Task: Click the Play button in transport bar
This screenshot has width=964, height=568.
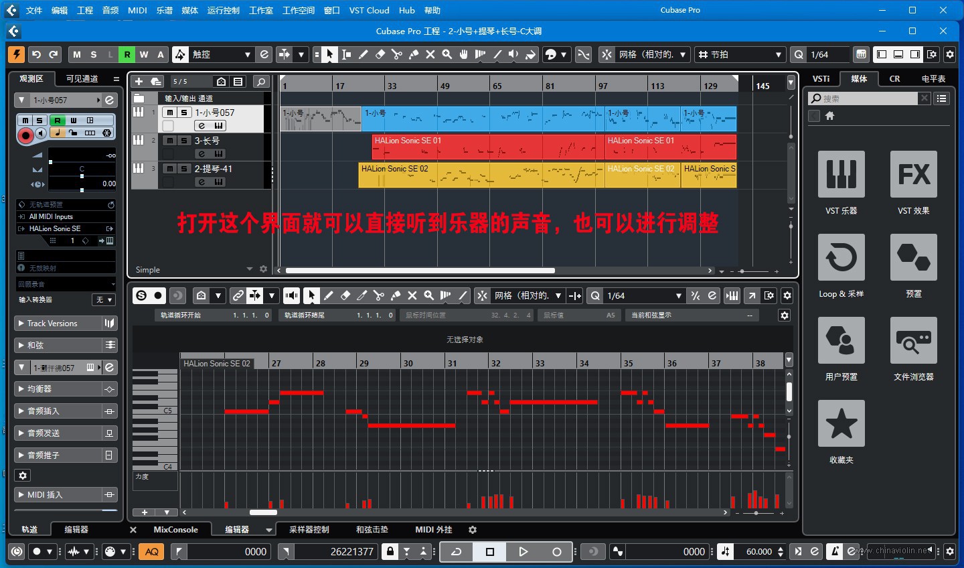Action: (x=524, y=551)
